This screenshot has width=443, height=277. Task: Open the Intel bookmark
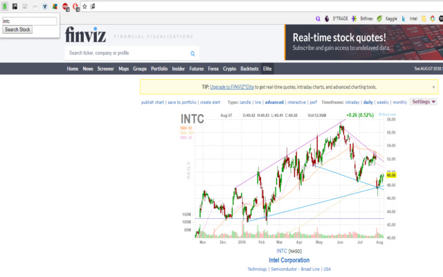tap(413, 19)
